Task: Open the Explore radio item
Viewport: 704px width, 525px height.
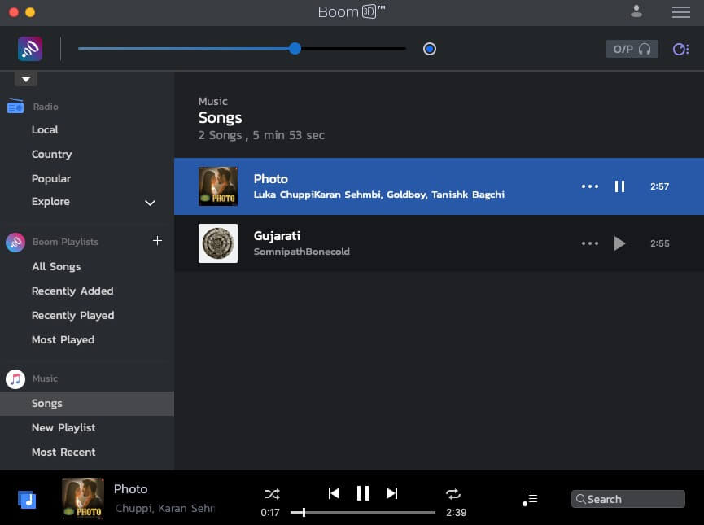Action: click(50, 202)
